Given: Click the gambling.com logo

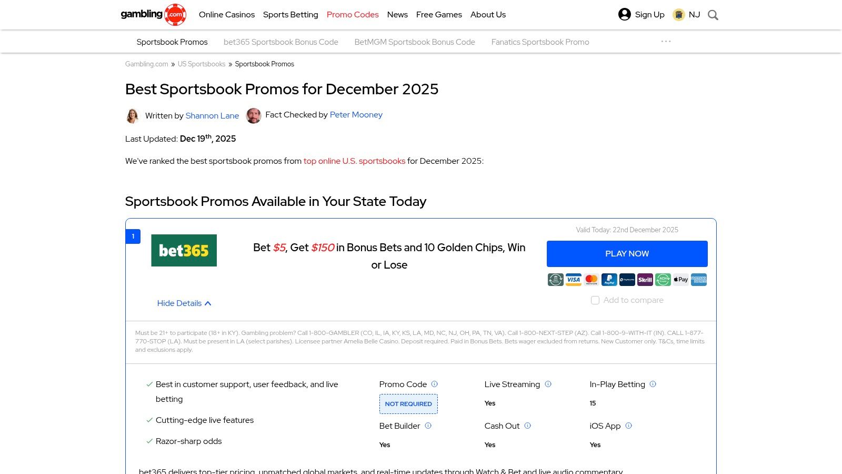Looking at the screenshot, I should 153,15.
